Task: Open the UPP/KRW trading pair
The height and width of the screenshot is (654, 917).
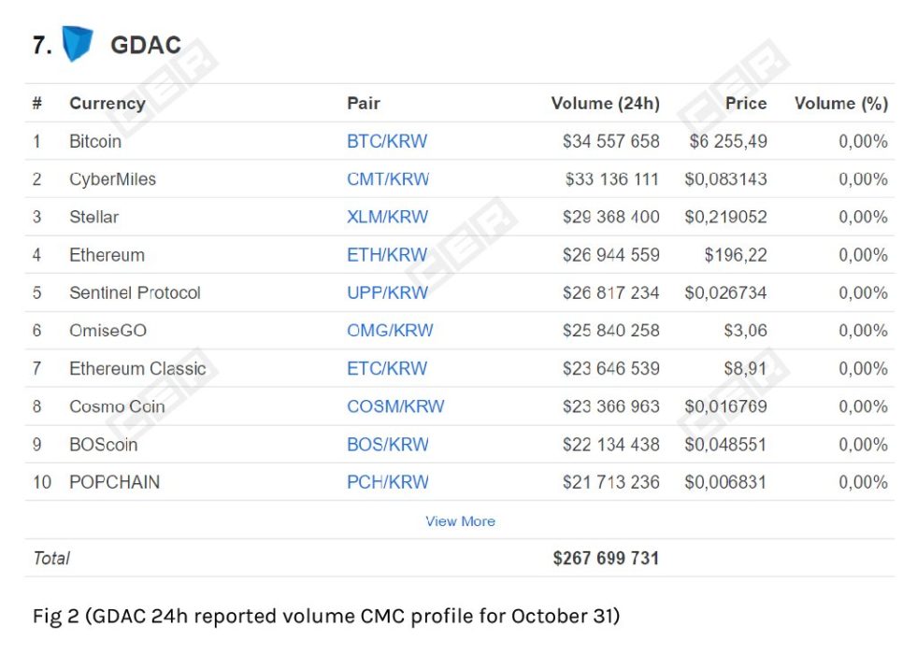Action: click(386, 292)
